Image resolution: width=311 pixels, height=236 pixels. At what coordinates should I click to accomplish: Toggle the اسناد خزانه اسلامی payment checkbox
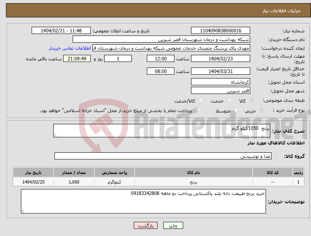click(198, 110)
